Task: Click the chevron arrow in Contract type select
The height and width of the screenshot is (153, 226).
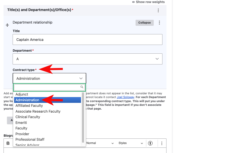Action: click(81, 78)
